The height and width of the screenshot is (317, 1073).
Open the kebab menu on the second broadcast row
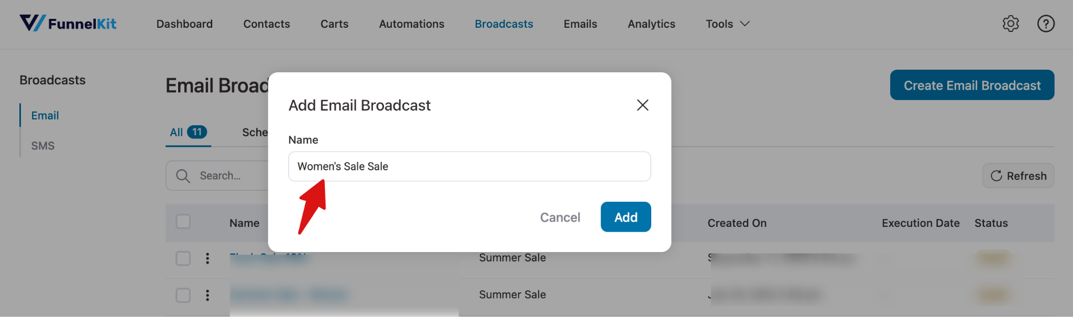coord(208,295)
